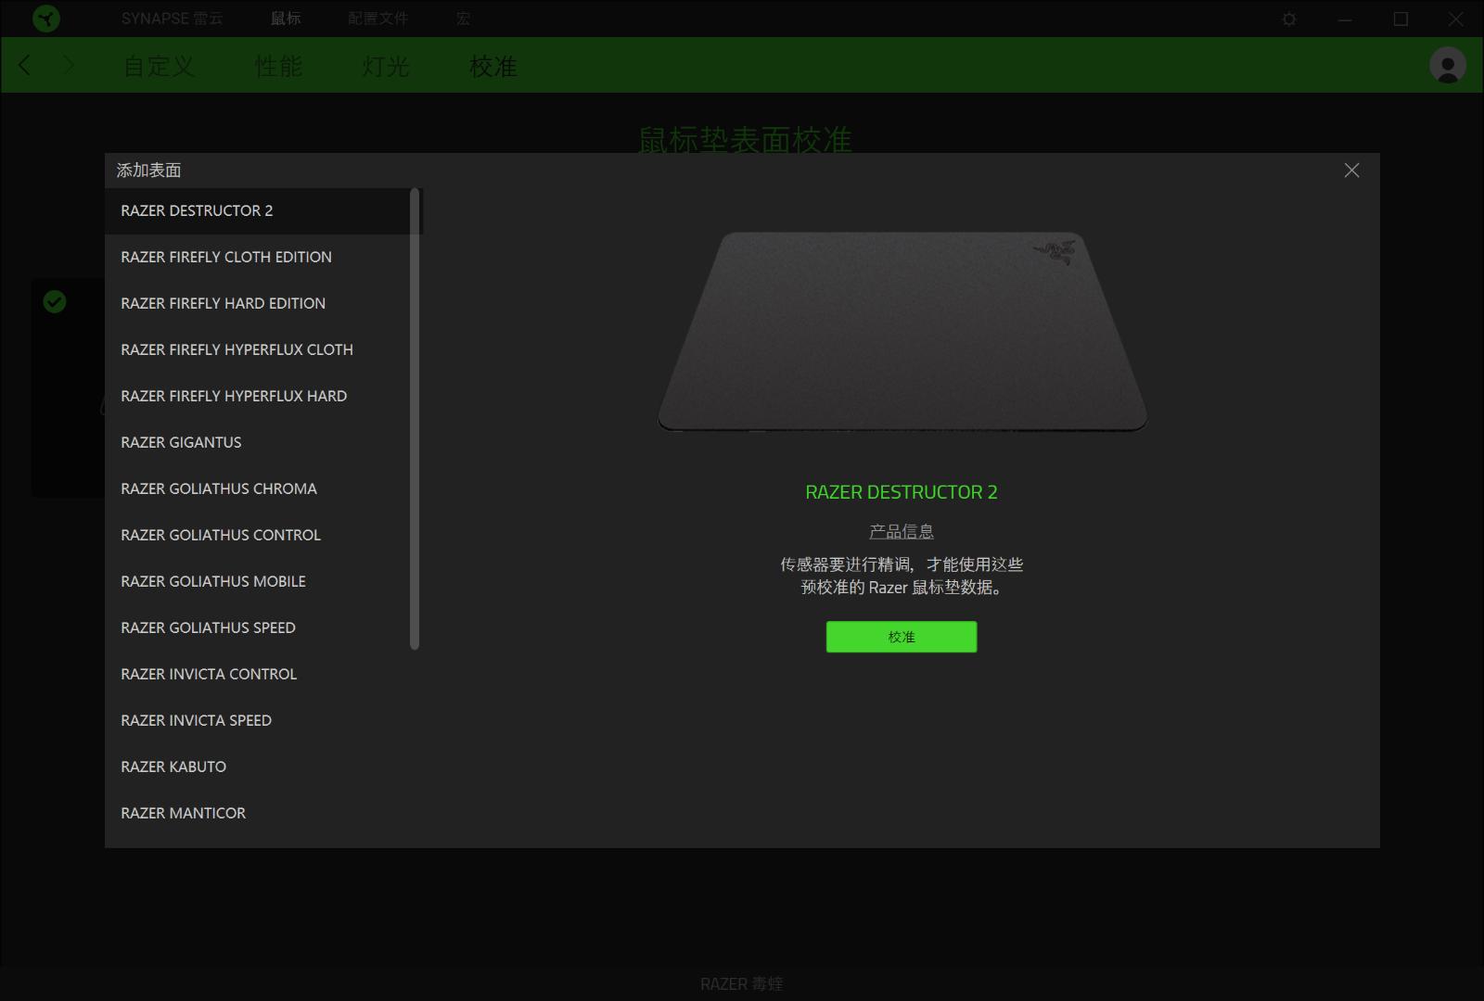Close the Add Surface dialog
Viewport: 1484px width, 1001px height.
pyautogui.click(x=1351, y=171)
